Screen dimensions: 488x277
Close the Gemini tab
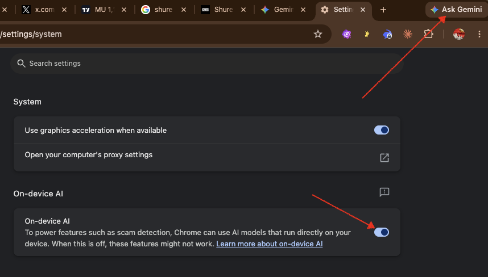(x=303, y=10)
